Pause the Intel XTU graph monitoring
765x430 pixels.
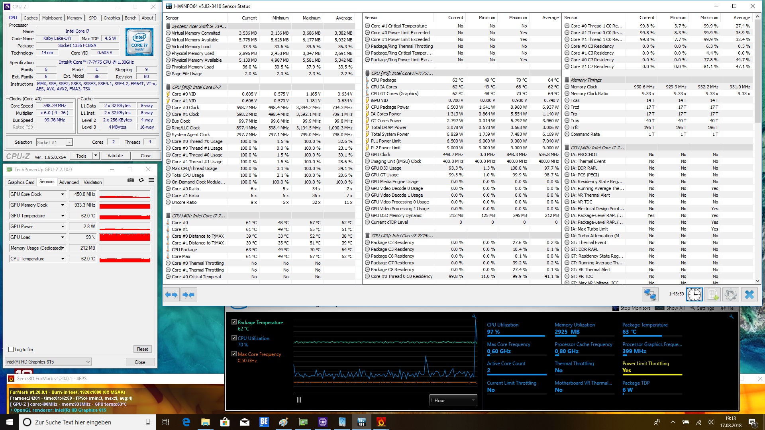[299, 400]
